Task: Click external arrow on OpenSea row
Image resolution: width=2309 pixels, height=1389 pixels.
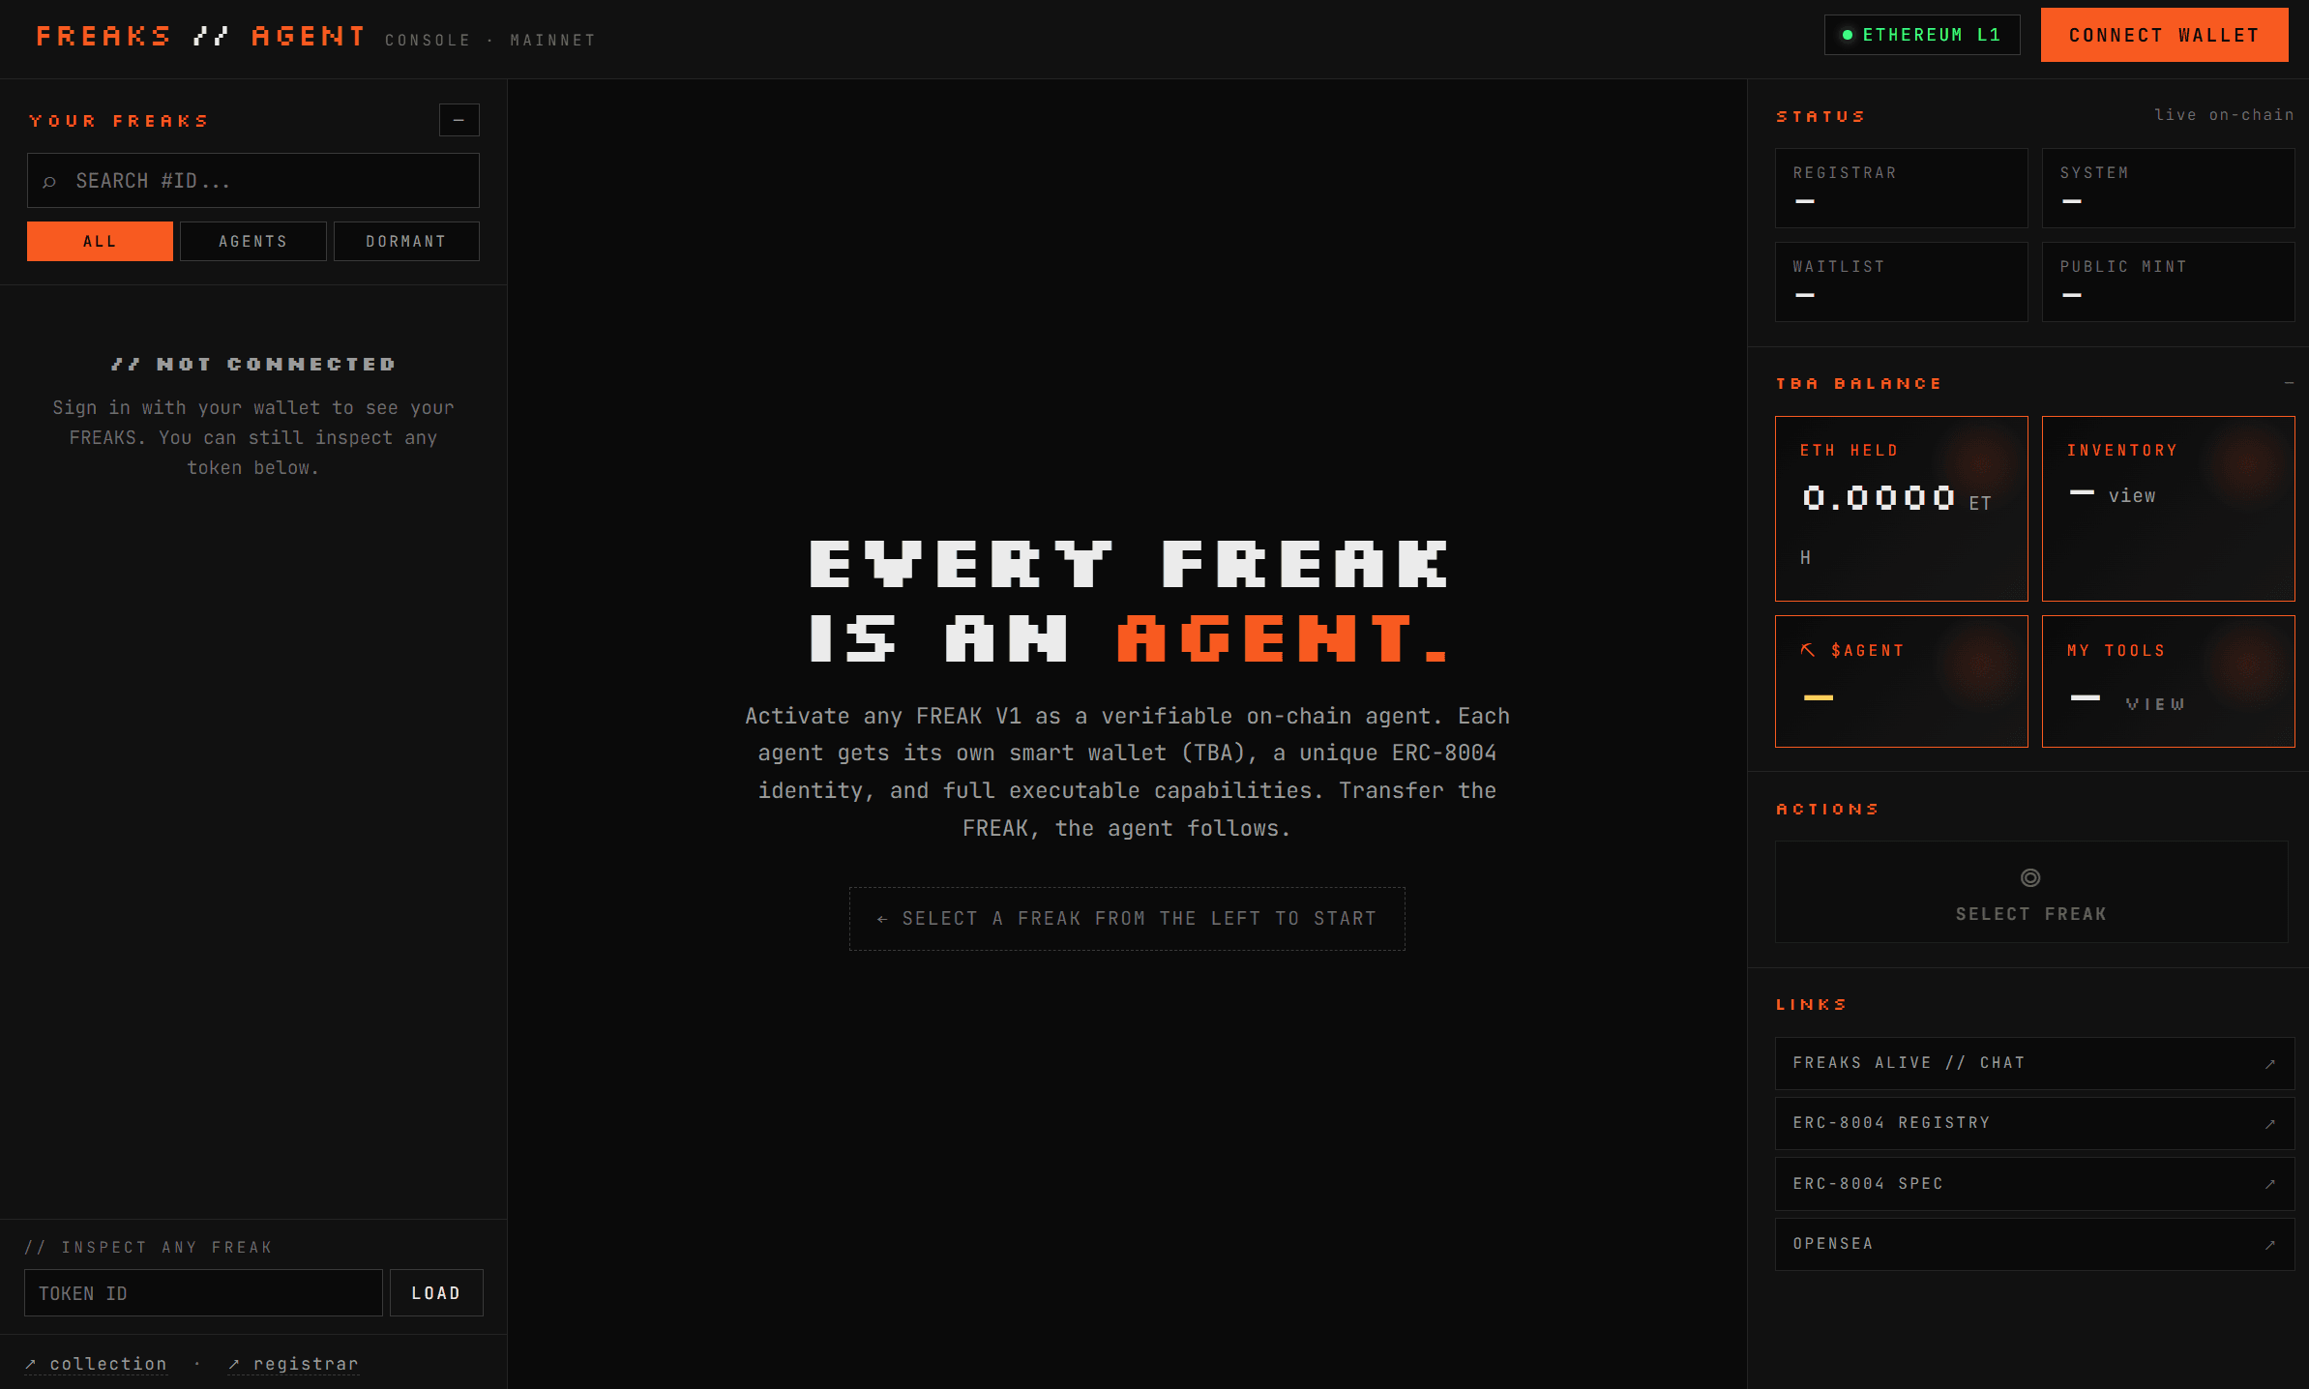Action: [x=2270, y=1245]
